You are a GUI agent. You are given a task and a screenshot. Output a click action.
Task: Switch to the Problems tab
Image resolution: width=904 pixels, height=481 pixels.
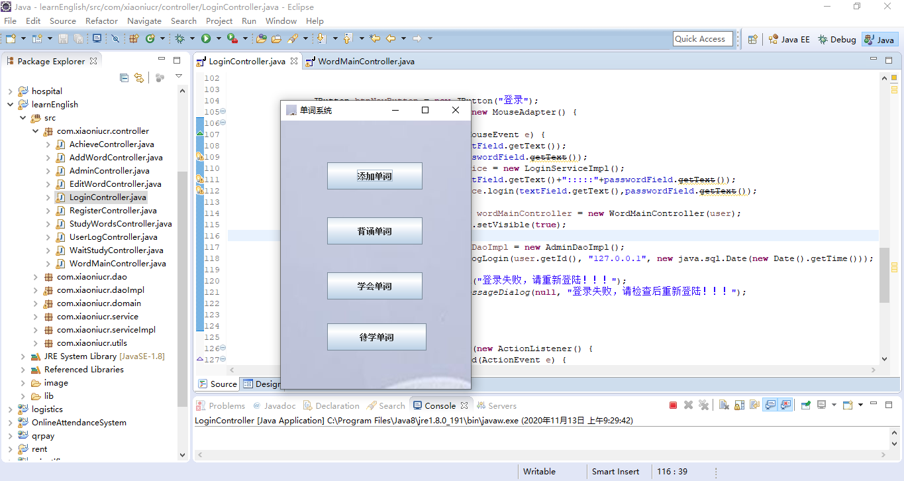coord(221,405)
